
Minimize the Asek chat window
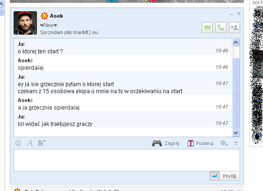point(232,14)
